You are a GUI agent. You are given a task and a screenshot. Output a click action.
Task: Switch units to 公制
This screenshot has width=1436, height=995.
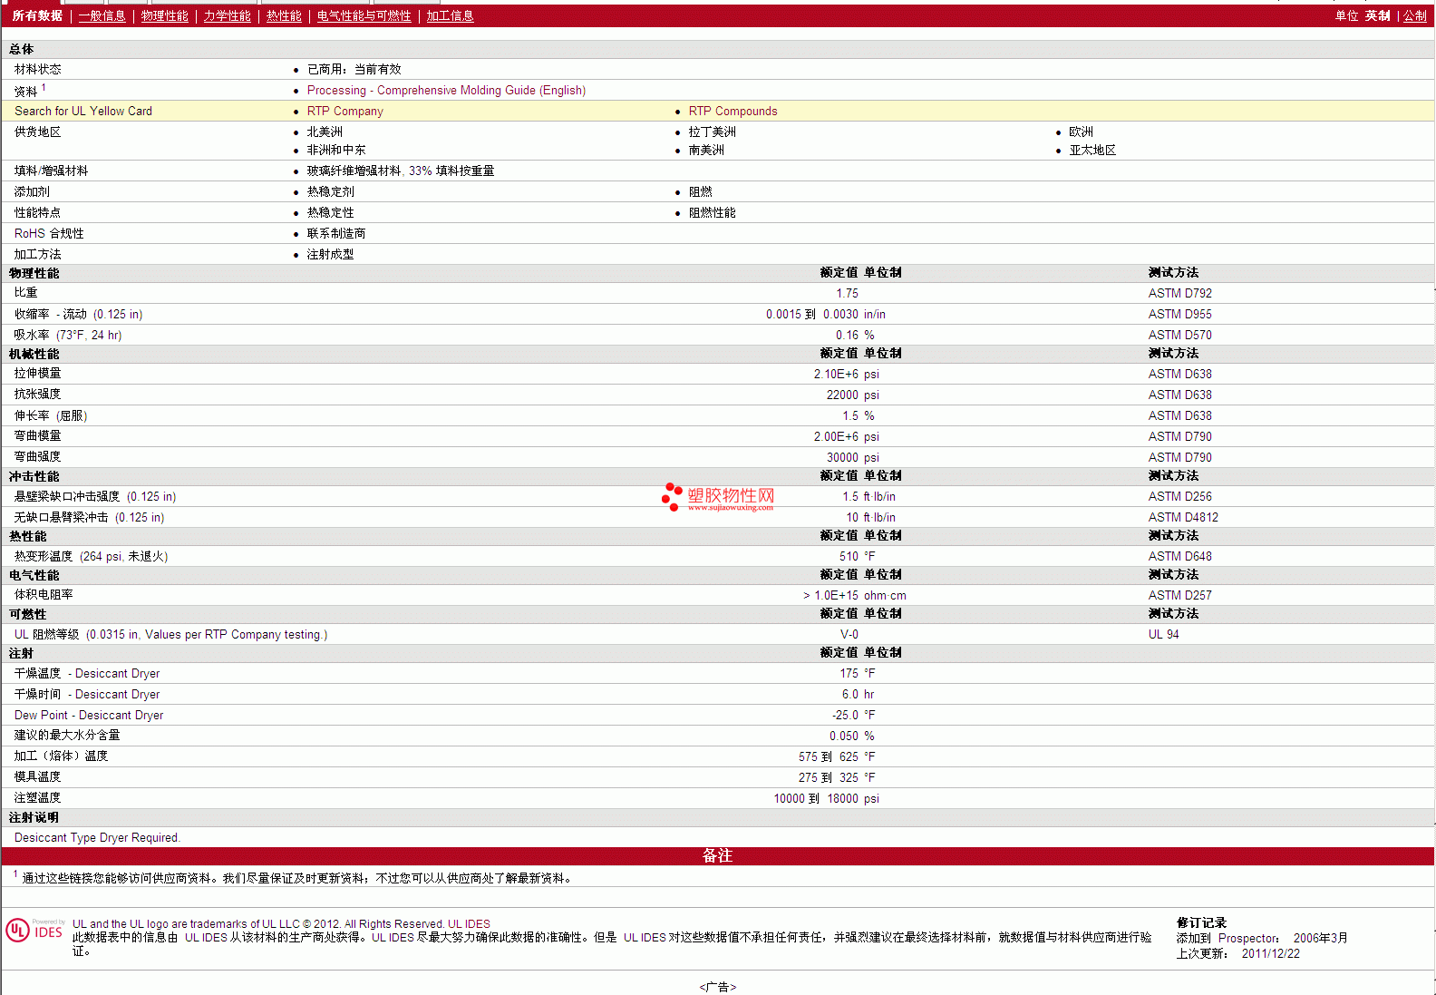[x=1414, y=16]
